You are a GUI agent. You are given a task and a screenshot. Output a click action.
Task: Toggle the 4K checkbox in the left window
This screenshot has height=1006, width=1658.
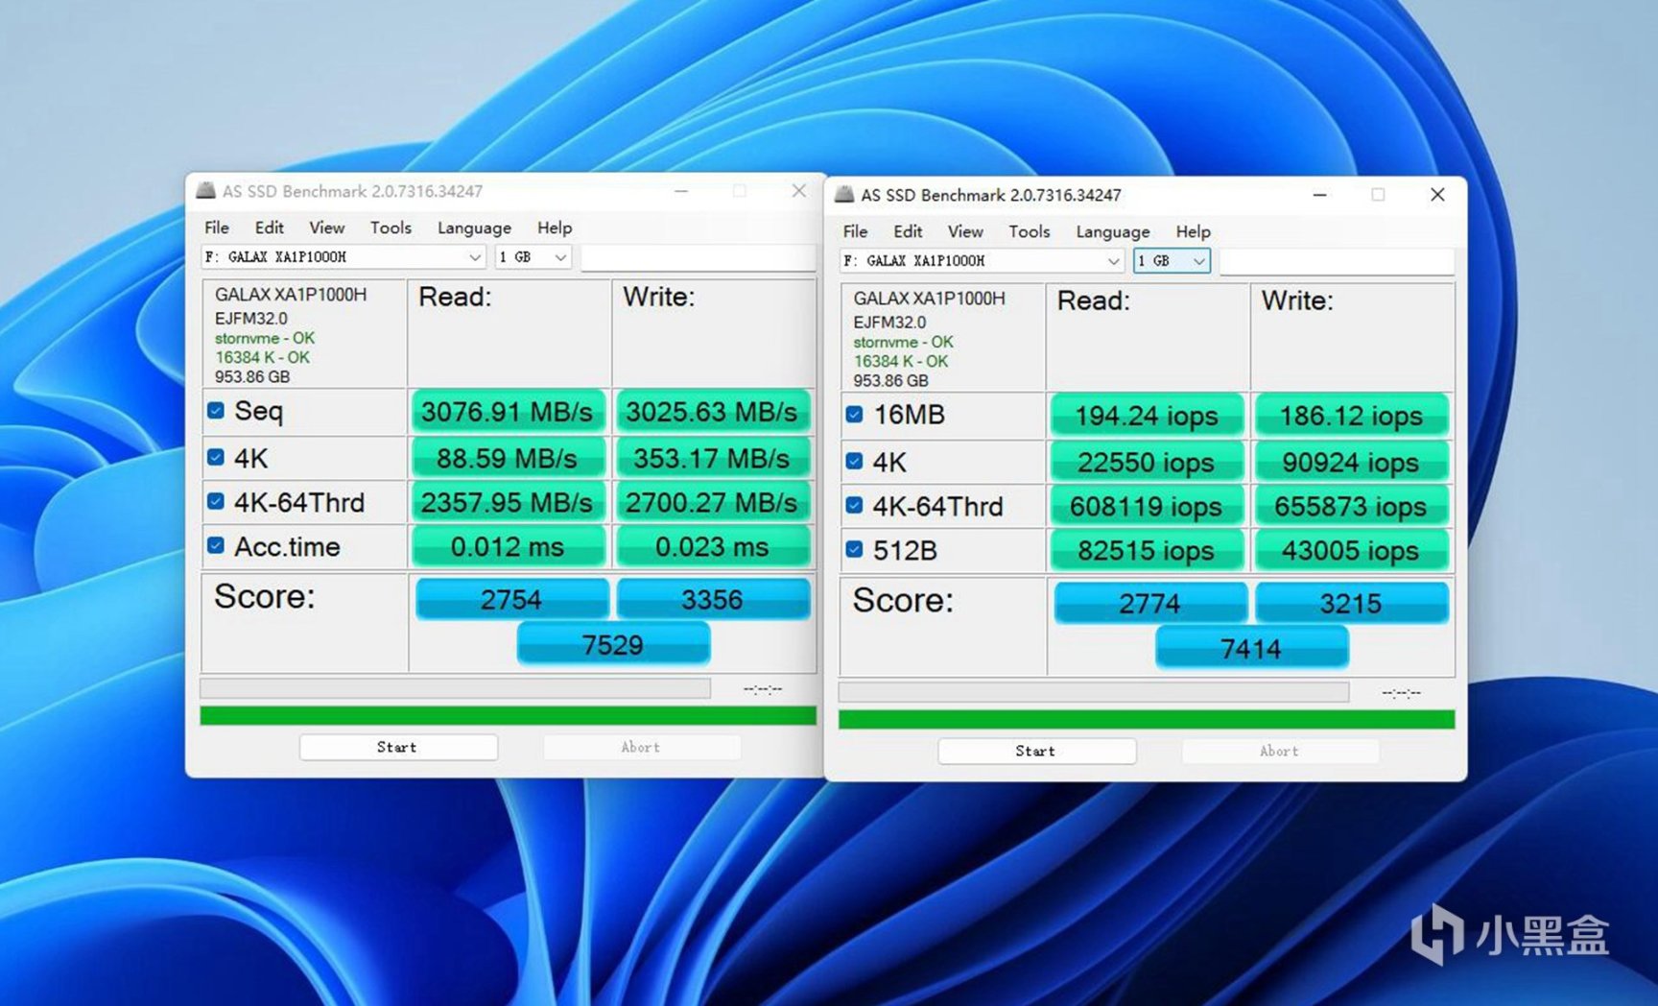[216, 458]
